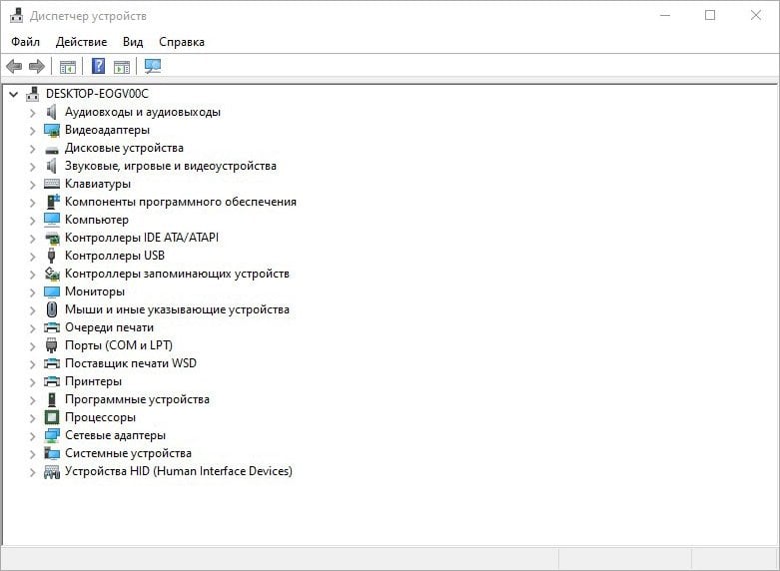Click the port connector icon beside Порты (COM и LPT)
780x571 pixels.
(x=51, y=345)
